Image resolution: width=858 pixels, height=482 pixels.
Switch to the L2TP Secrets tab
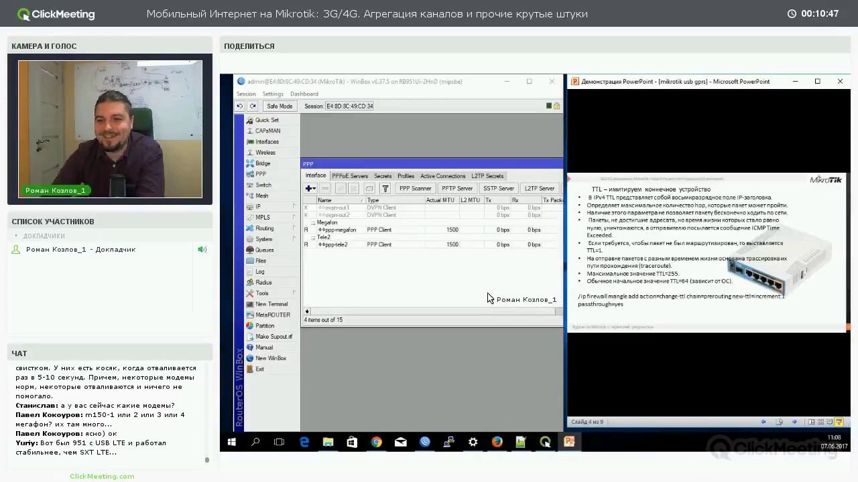[487, 176]
